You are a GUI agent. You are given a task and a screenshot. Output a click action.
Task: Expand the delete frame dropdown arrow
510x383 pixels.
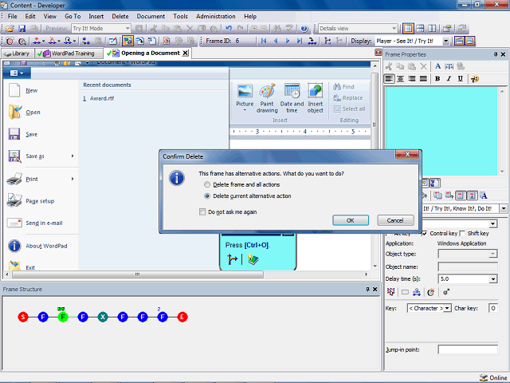pos(59,41)
